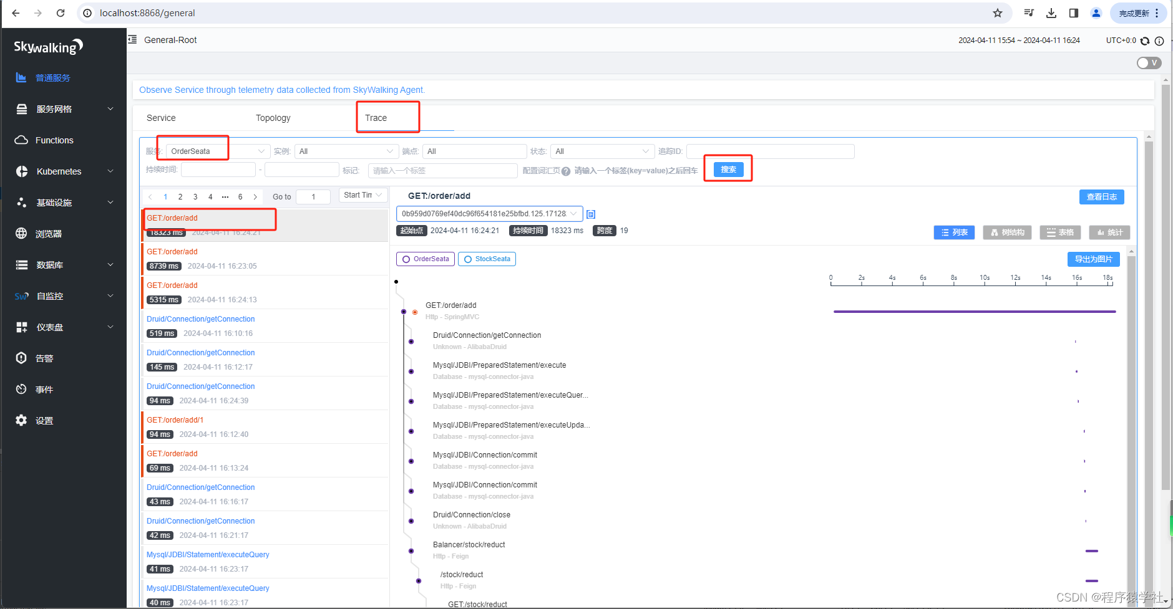This screenshot has height=609, width=1173.
Task: Select the 统计 statistics view button
Action: coord(1109,233)
